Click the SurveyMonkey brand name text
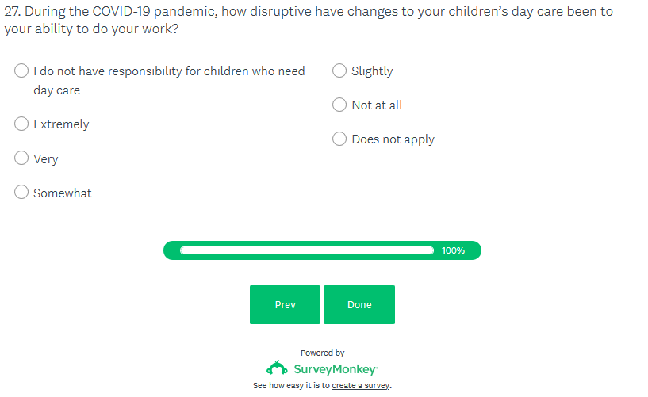Screen dimensions: 648x397 coord(336,369)
